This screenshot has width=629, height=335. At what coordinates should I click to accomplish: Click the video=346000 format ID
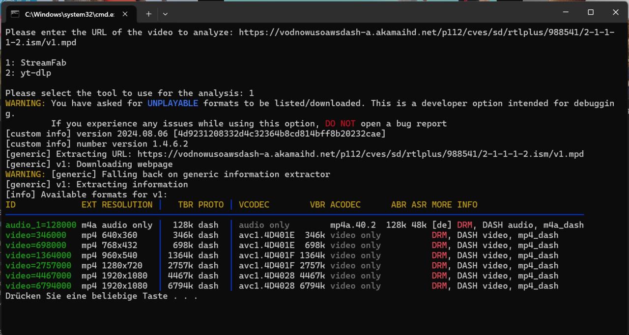36,235
